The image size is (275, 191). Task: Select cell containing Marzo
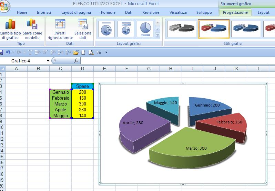61,104
